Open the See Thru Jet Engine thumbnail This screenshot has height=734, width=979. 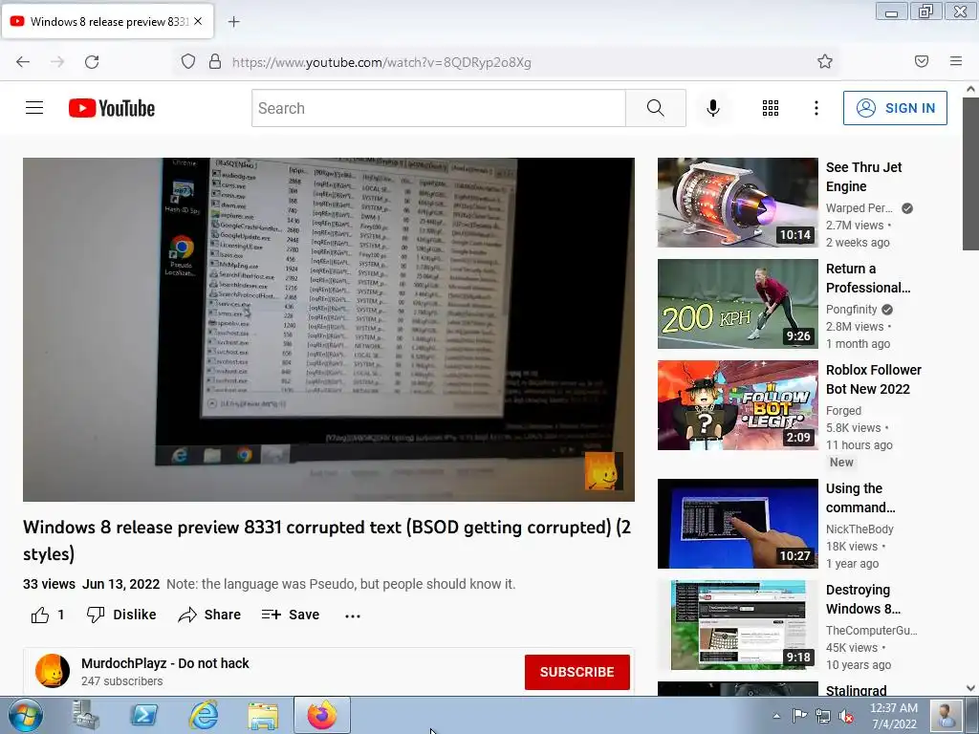tap(737, 203)
